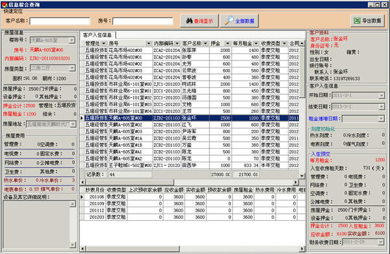Click the app icon in the title bar

(5, 5)
